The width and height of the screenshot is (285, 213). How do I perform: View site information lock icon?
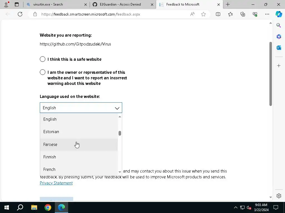coord(35,14)
